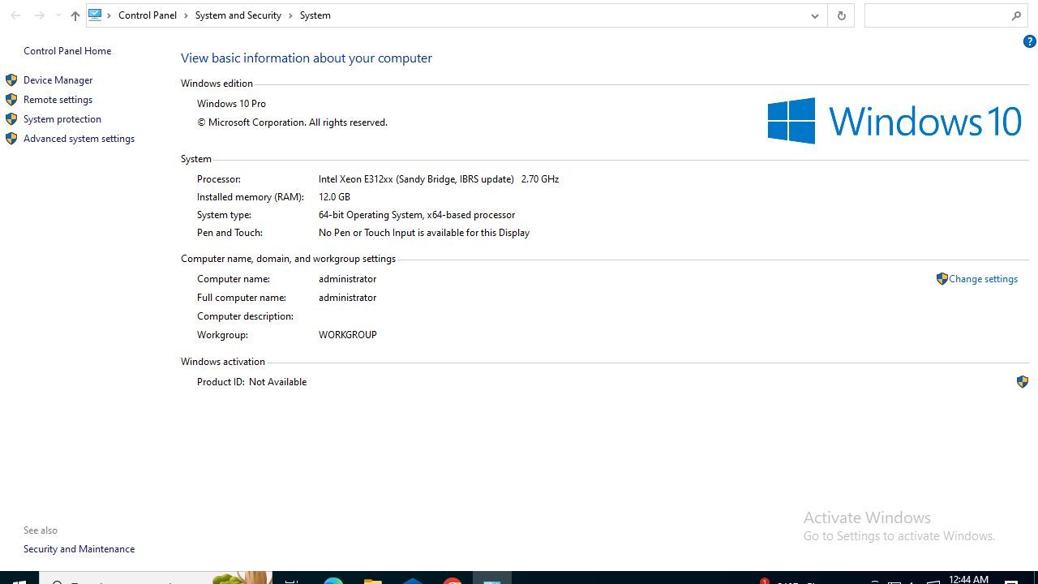Screen dimensions: 1038x584
Task: Open Security and Maintenance link
Action: pos(79,549)
